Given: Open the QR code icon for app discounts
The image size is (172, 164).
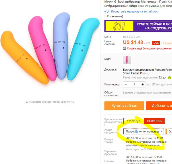Looking at the screenshot, I should pyautogui.click(x=124, y=48).
